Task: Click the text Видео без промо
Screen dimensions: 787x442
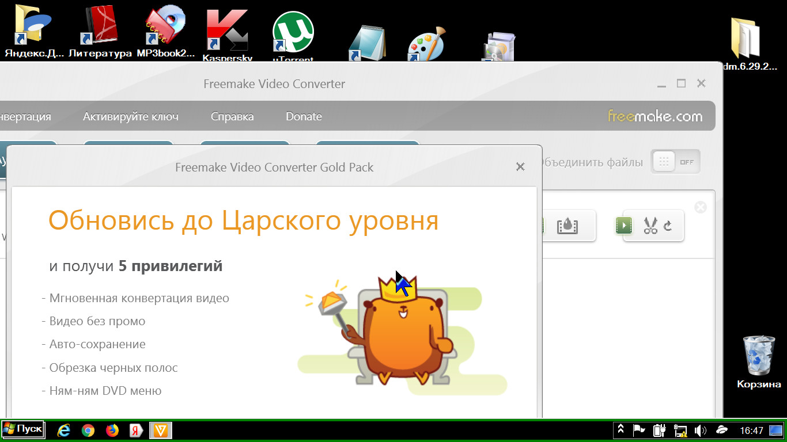Action: (97, 321)
